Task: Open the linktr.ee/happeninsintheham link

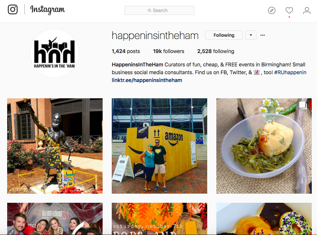Action: (147, 80)
